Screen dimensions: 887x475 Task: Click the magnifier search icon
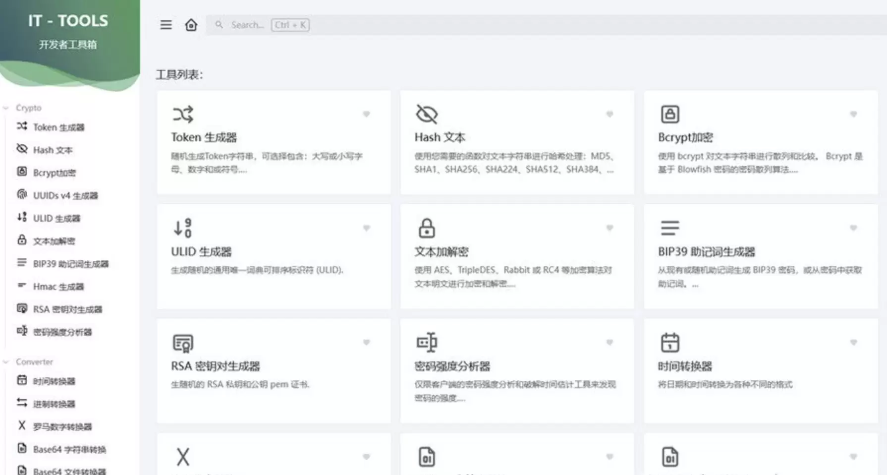(x=219, y=24)
